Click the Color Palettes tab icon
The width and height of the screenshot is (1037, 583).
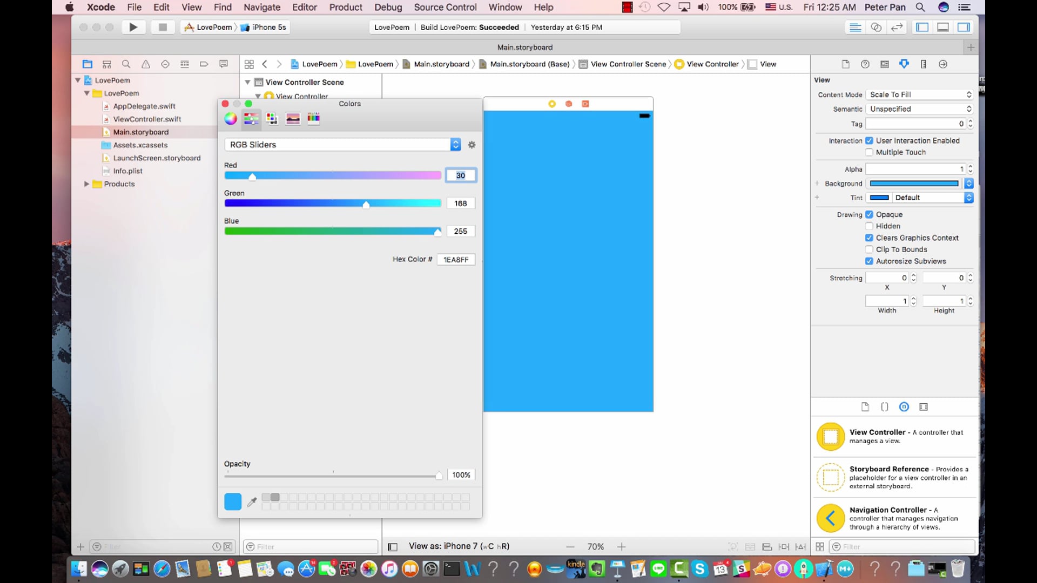(272, 119)
